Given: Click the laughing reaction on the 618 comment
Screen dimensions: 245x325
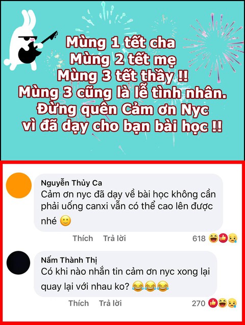Looking at the screenshot, I should tap(213, 238).
